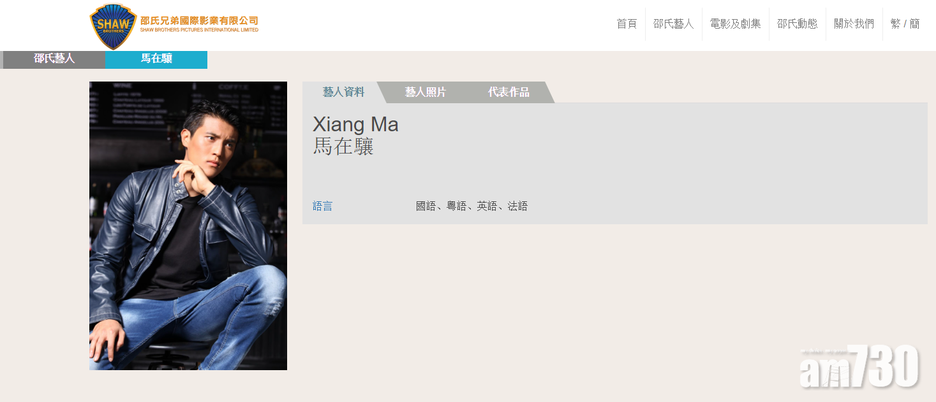The width and height of the screenshot is (936, 402).
Task: Switch to the 藝人資料 tab
Action: (x=343, y=92)
